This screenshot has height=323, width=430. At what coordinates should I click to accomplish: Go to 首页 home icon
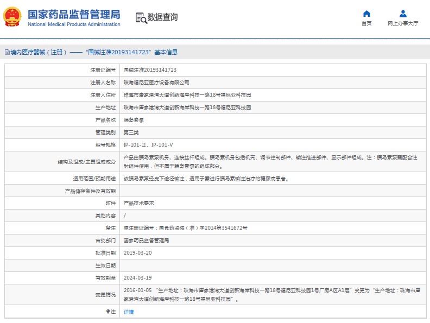tap(366, 14)
